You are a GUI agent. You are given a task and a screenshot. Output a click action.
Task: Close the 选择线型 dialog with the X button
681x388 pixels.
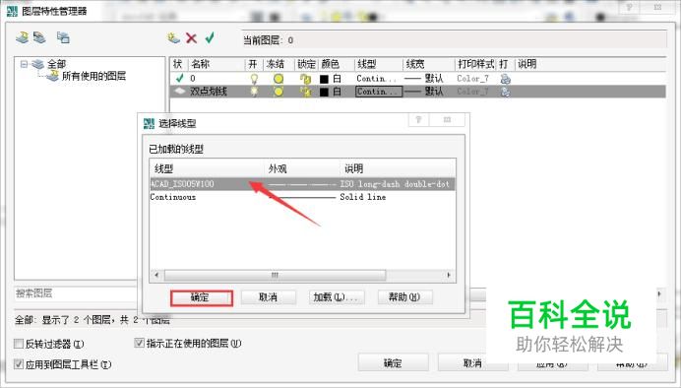pyautogui.click(x=448, y=120)
